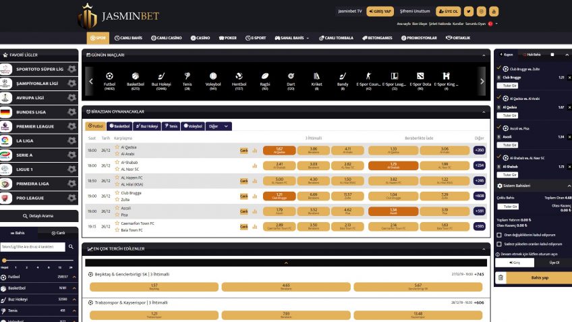
Task: Open the Poker menu item
Action: point(227,38)
